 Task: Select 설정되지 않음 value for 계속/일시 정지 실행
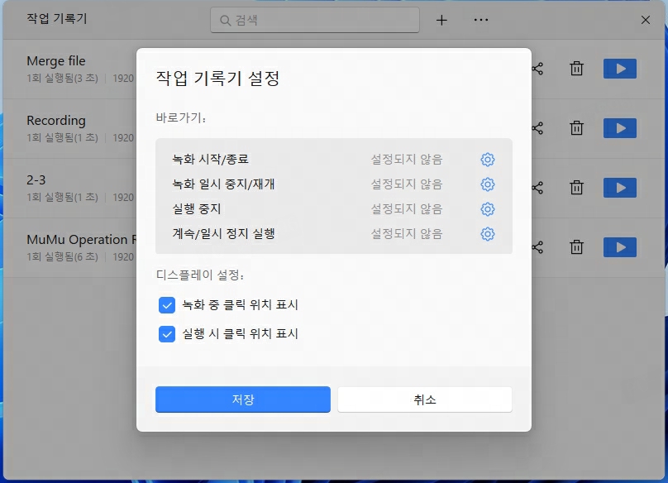point(407,233)
